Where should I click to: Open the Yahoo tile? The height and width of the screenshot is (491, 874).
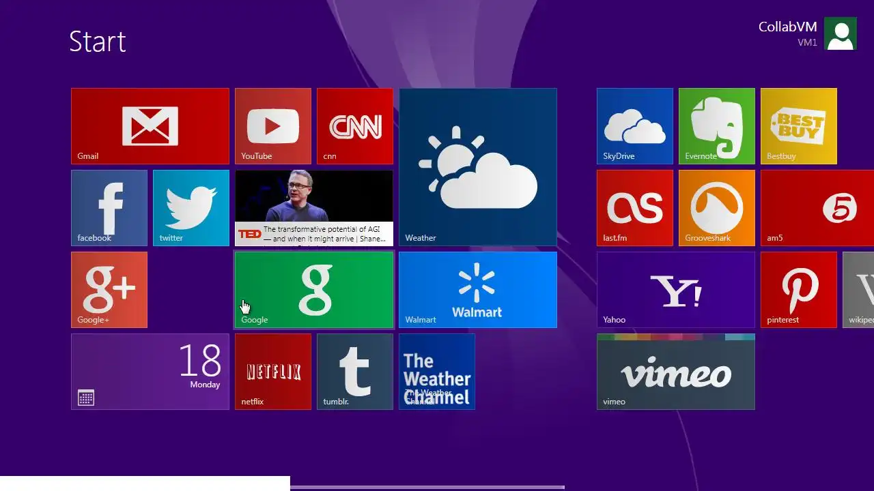click(676, 290)
